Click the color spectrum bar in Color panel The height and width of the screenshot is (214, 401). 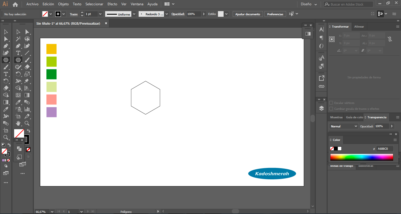coord(361,157)
